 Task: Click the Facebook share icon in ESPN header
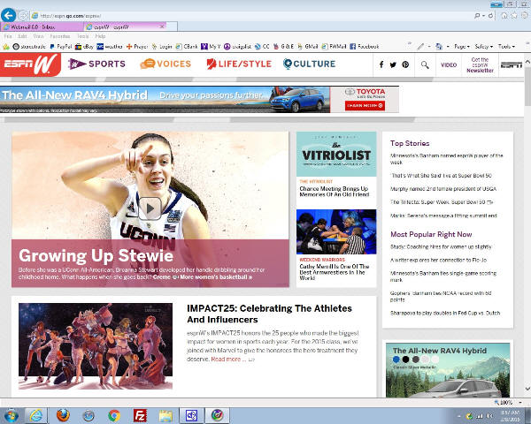pyautogui.click(x=381, y=64)
